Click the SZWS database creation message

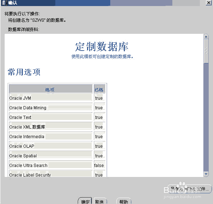tap(37, 20)
